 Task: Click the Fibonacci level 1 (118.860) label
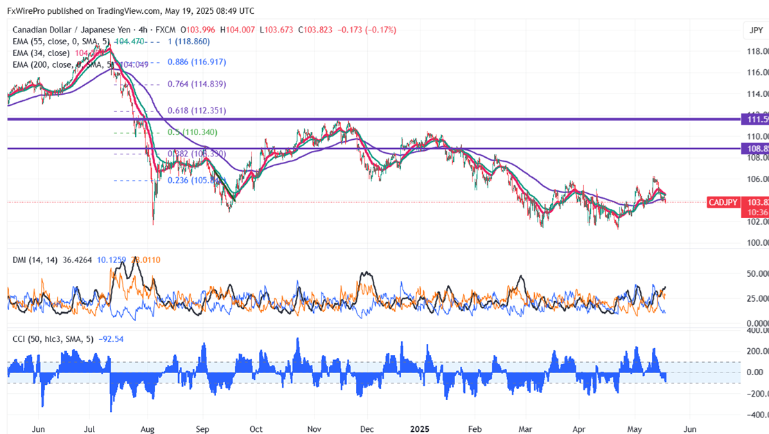coord(189,42)
